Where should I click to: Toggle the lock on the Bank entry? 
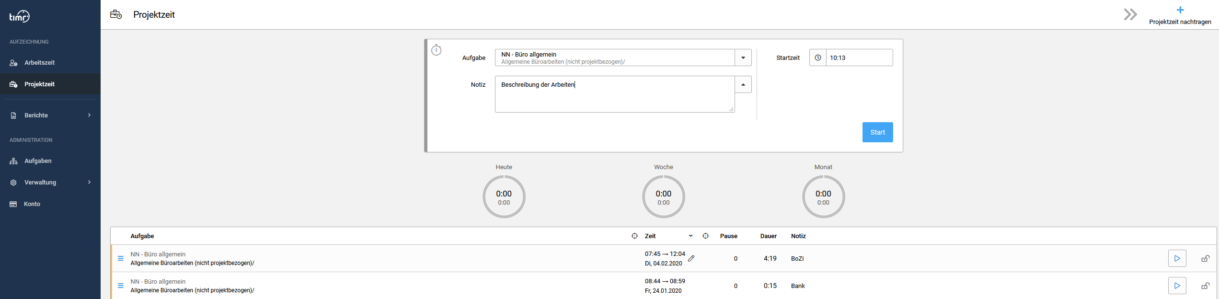pos(1205,286)
